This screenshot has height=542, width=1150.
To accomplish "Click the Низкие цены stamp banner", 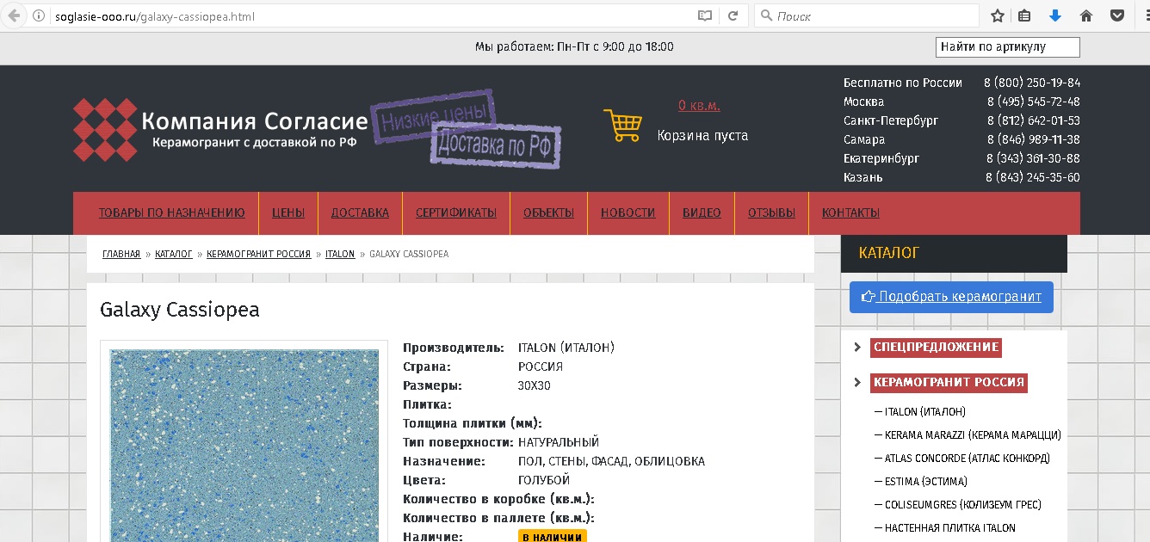I will tap(434, 117).
